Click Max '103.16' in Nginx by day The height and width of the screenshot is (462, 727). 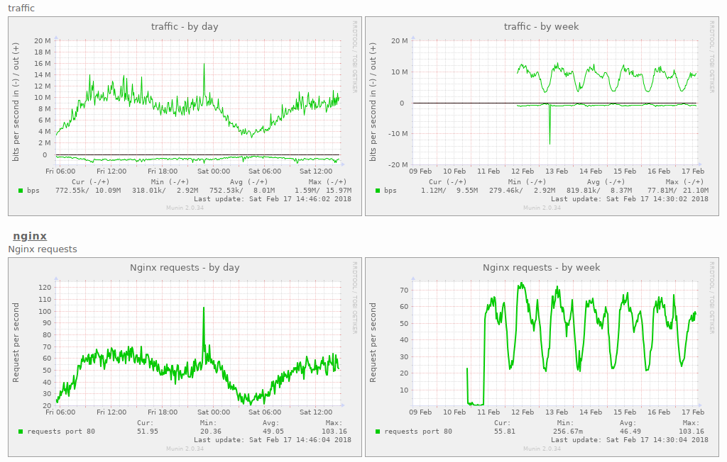pyautogui.click(x=334, y=432)
